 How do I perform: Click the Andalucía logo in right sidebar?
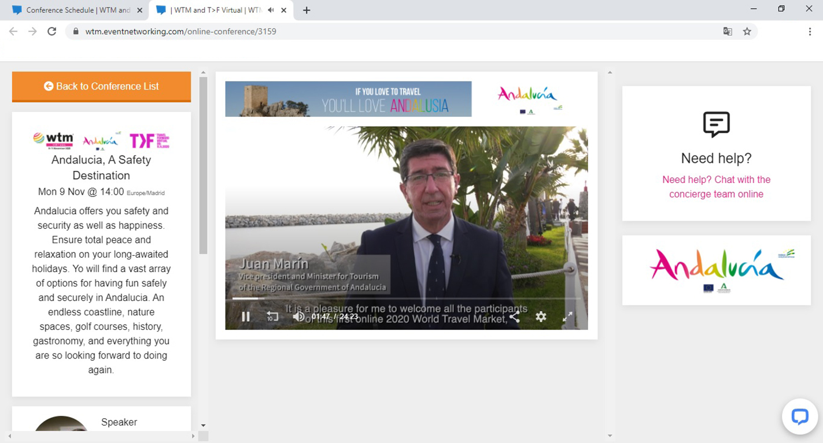[x=716, y=270]
